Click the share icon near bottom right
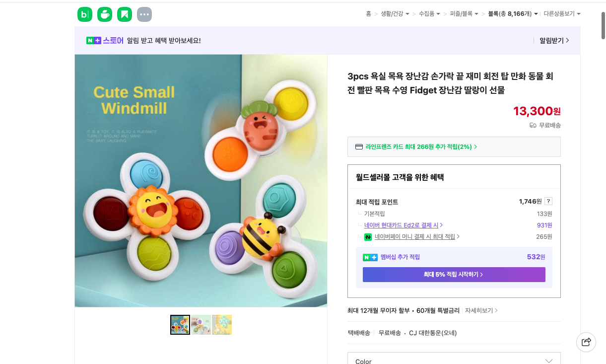 coord(586,342)
